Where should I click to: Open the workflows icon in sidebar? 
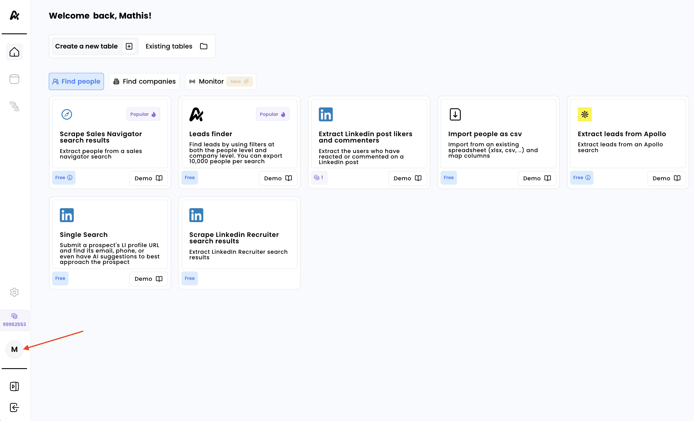[x=14, y=106]
